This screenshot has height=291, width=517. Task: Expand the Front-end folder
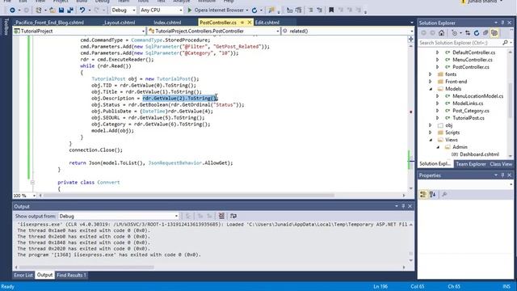tap(431, 82)
